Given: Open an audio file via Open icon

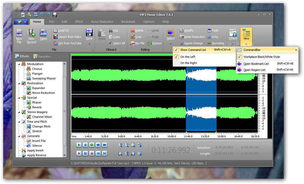Looking at the screenshot, I should (x=43, y=35).
